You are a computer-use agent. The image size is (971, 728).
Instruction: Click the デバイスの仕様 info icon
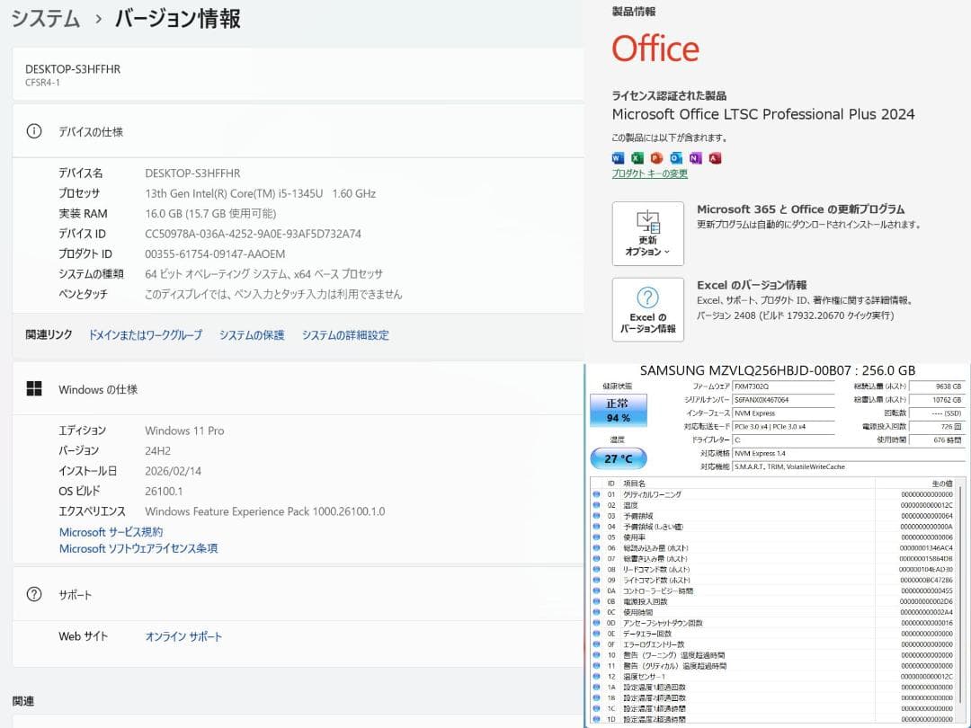pyautogui.click(x=34, y=131)
